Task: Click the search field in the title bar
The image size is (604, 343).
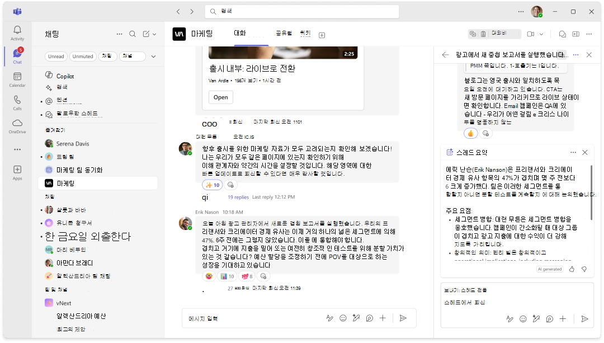Action: 302,12
